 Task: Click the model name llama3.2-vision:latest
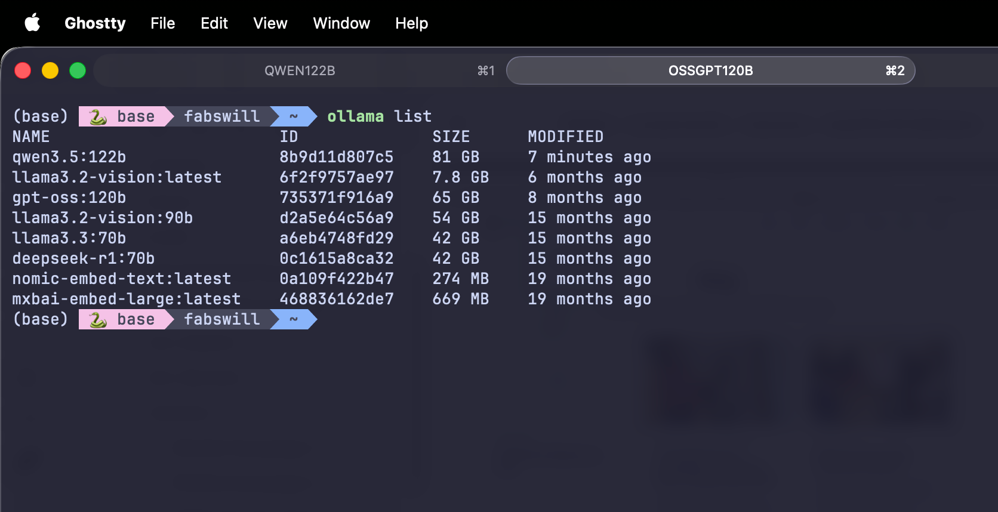tap(117, 177)
